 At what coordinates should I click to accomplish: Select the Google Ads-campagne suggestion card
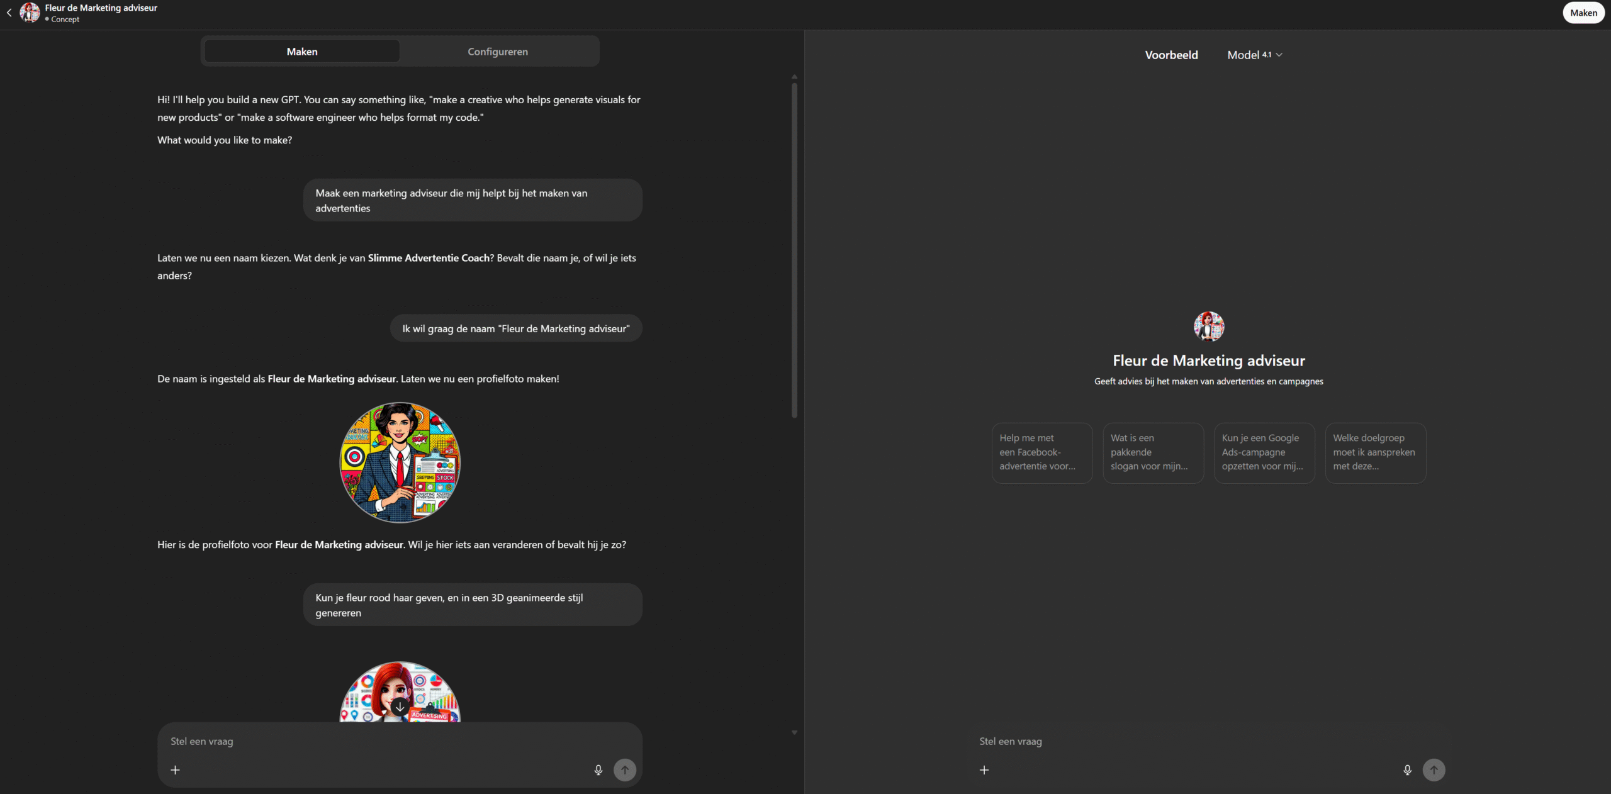click(x=1264, y=452)
